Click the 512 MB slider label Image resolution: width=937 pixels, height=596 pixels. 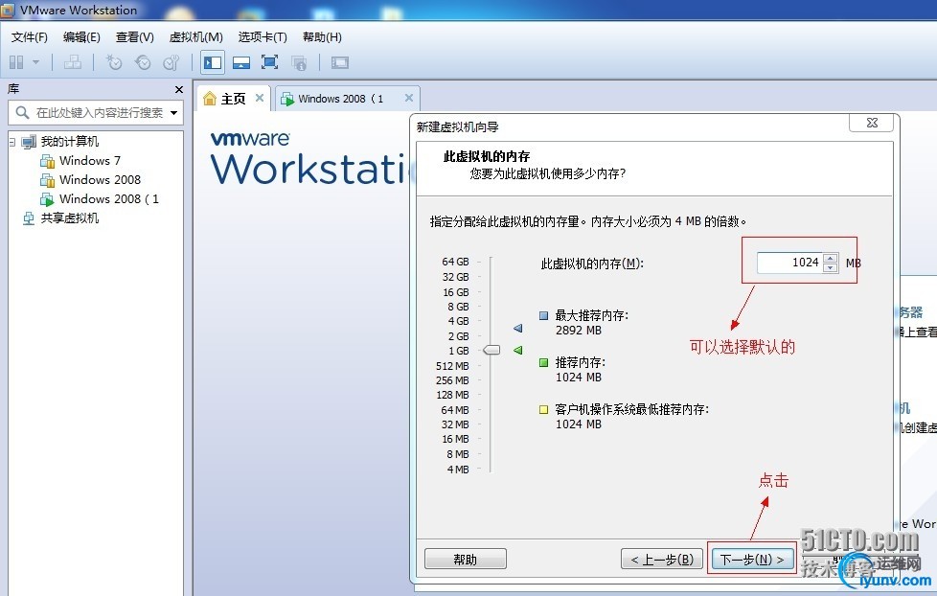pyautogui.click(x=452, y=366)
